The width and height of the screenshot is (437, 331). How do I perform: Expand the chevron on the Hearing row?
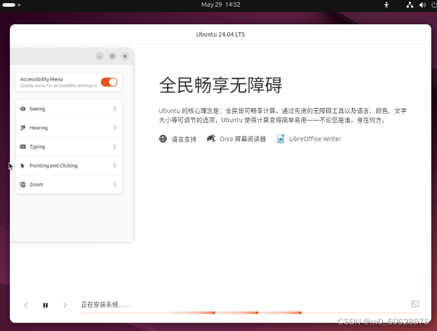[x=114, y=128]
